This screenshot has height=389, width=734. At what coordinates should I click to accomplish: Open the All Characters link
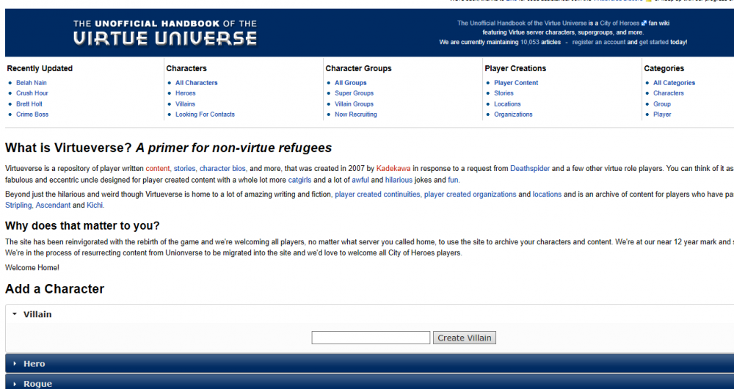coord(196,83)
